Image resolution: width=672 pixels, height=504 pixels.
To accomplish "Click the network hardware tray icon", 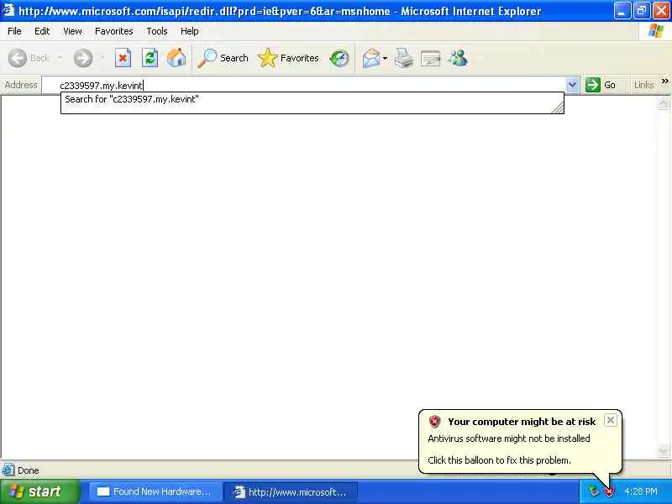I will tap(594, 491).
